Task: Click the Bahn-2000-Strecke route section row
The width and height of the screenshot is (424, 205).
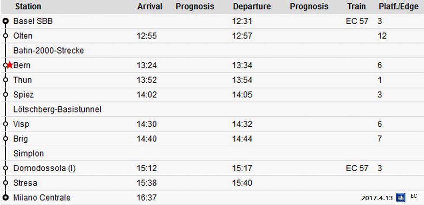Action: [x=212, y=51]
